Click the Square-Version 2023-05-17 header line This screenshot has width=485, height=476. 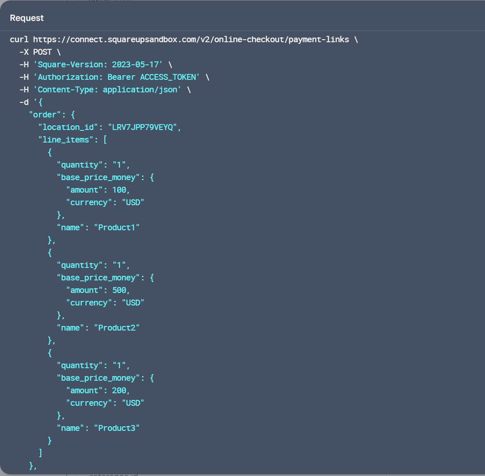pyautogui.click(x=98, y=64)
